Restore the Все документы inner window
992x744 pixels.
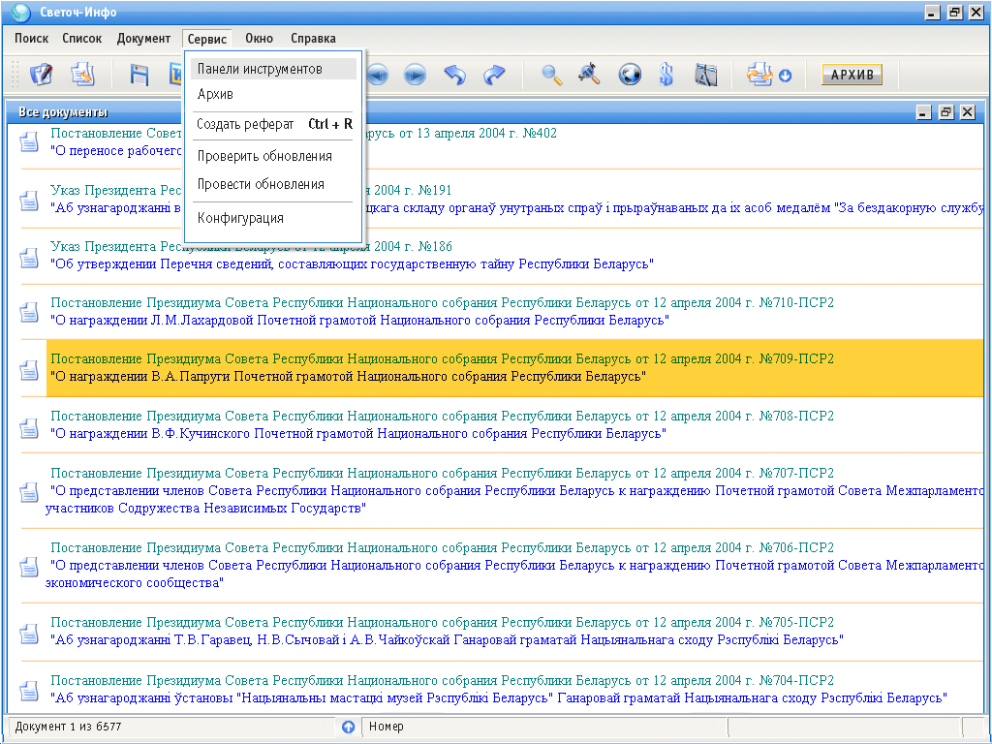coord(945,112)
